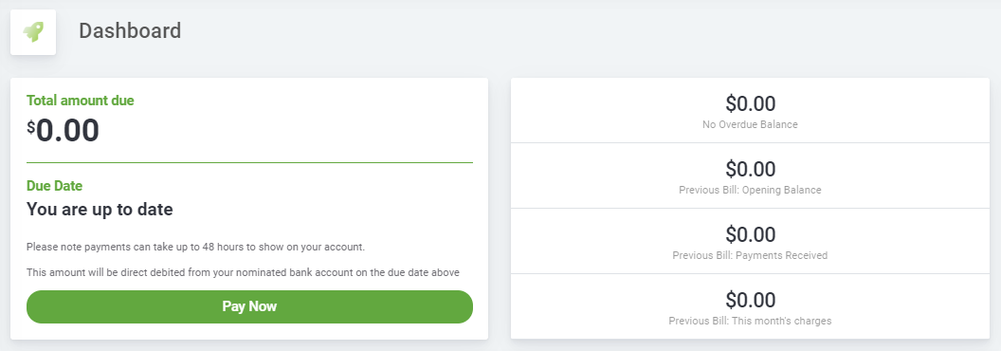Click the green rocket dashboard icon
Viewport: 1001px width, 351px height.
[33, 32]
